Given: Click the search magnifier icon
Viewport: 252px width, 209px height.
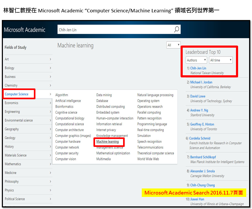Looking at the screenshot, I should 176,29.
